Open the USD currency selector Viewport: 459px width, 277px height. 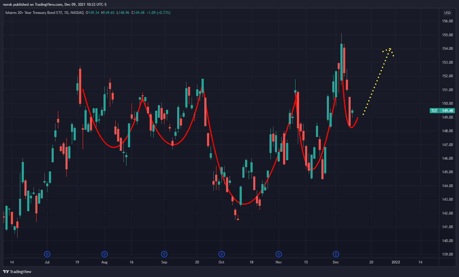point(447,13)
